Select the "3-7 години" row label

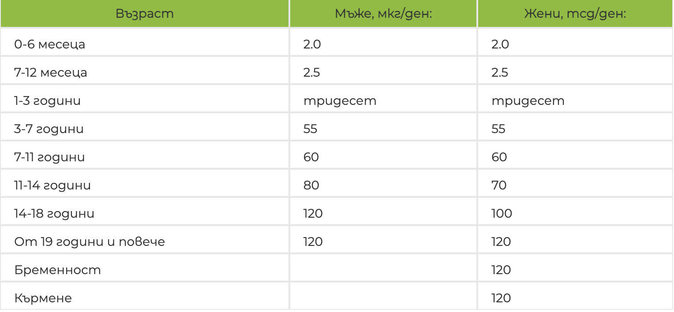pyautogui.click(x=49, y=129)
